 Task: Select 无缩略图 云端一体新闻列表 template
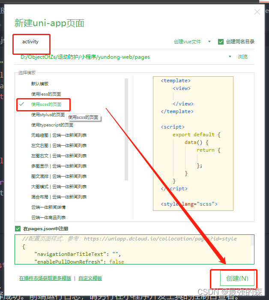pos(59,135)
